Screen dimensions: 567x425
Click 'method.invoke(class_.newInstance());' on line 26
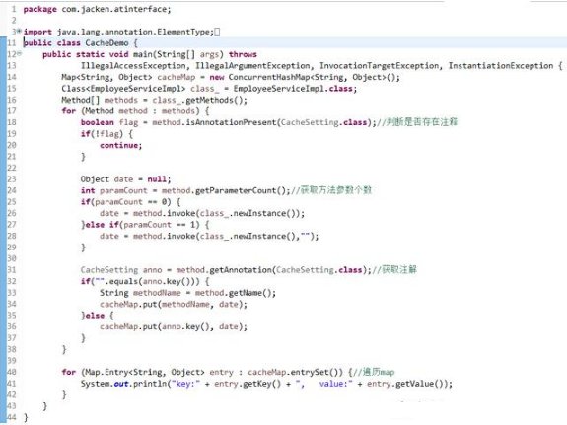click(x=218, y=213)
